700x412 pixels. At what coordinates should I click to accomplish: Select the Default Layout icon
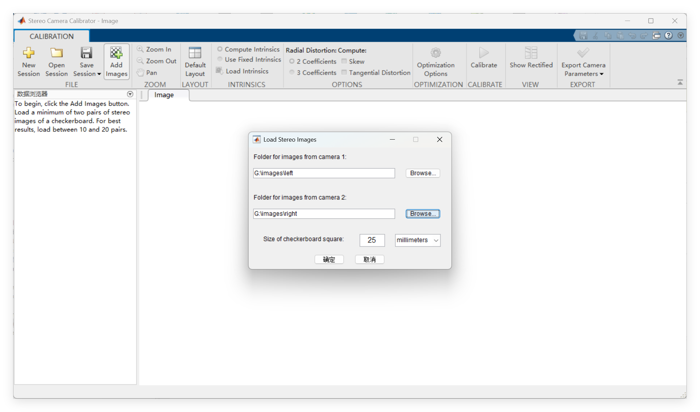click(x=195, y=53)
